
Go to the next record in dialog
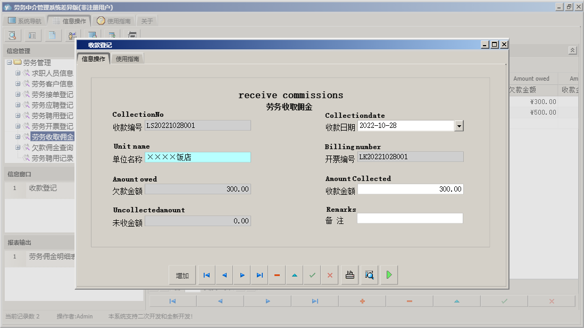tap(242, 275)
